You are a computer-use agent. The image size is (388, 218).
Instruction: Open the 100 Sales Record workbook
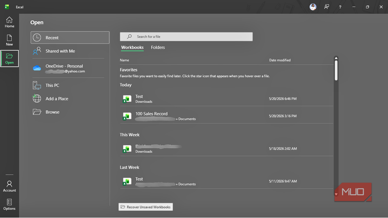(x=227, y=116)
